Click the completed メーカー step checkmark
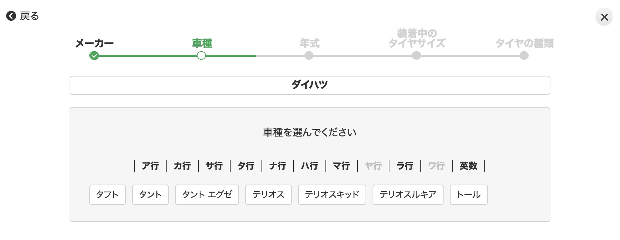Image resolution: width=620 pixels, height=240 pixels. tap(94, 56)
